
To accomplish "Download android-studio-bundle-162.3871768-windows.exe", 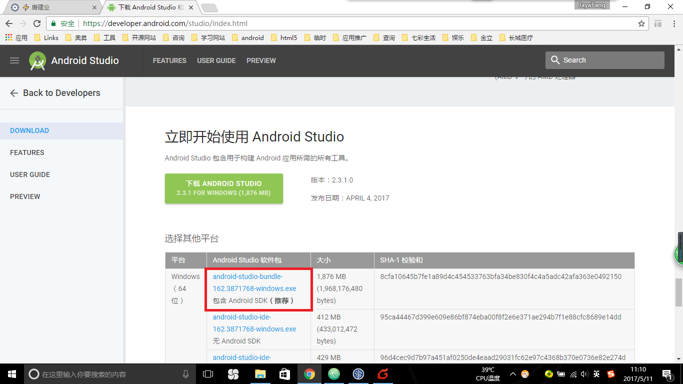I will point(254,282).
